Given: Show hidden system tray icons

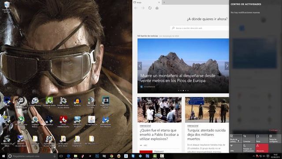Looking at the screenshot, I should point(254,156).
